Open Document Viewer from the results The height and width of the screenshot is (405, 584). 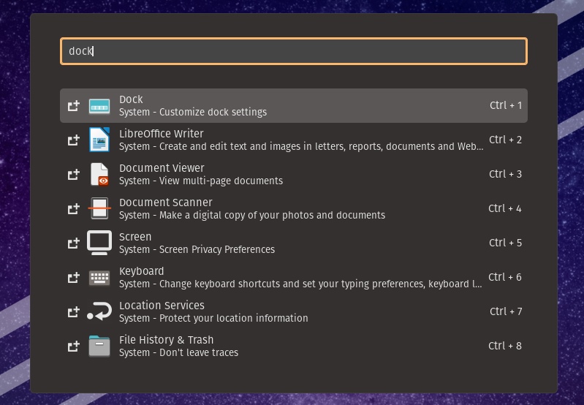(162, 168)
